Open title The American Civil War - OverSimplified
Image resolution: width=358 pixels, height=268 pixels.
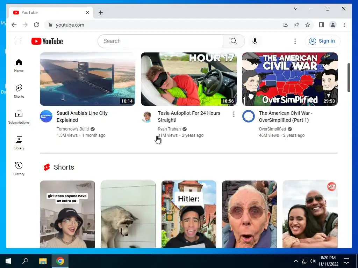click(x=286, y=117)
